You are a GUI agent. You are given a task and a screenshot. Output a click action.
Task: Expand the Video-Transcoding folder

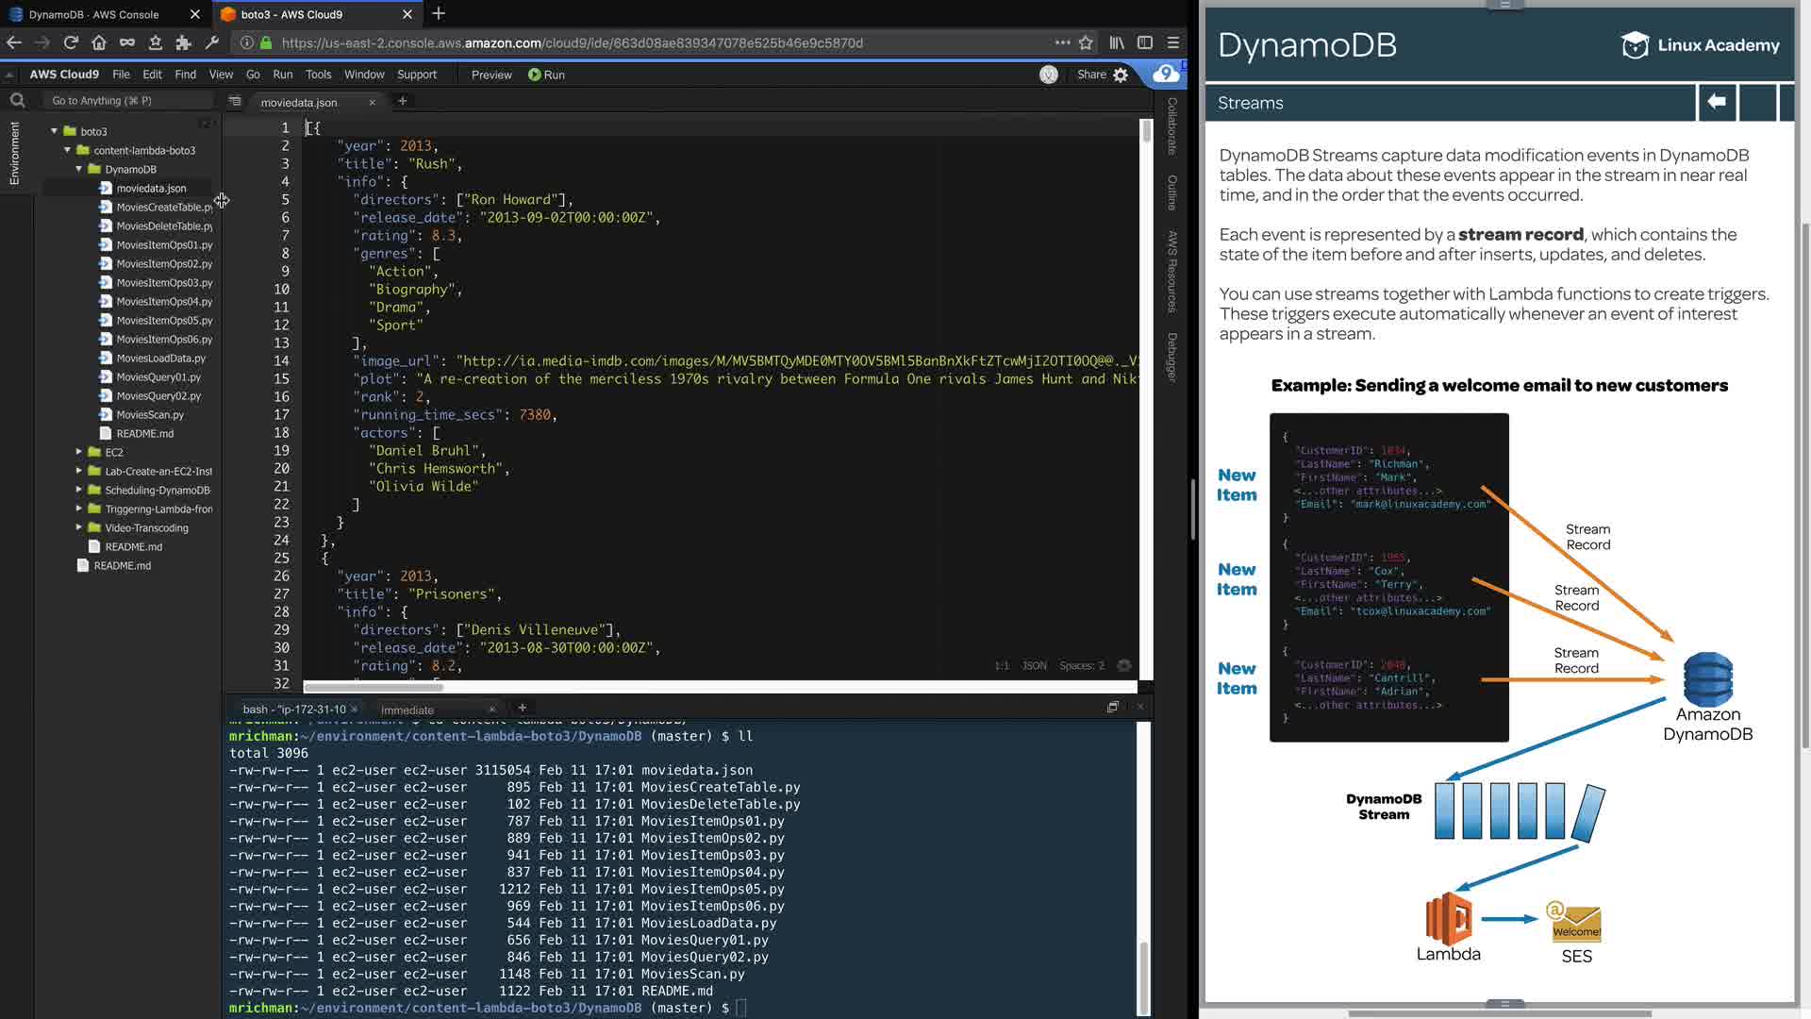coord(79,527)
